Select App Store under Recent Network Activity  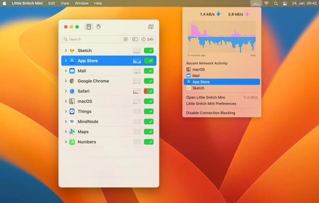click(222, 82)
